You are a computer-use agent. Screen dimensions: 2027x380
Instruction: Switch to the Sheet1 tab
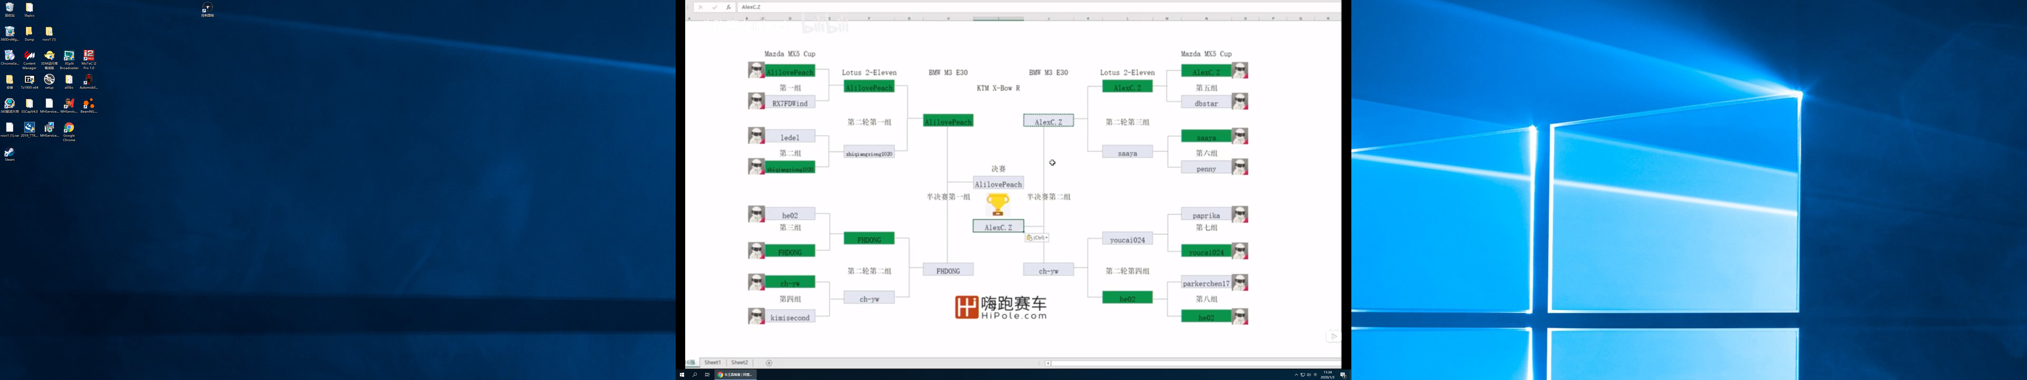[713, 363]
